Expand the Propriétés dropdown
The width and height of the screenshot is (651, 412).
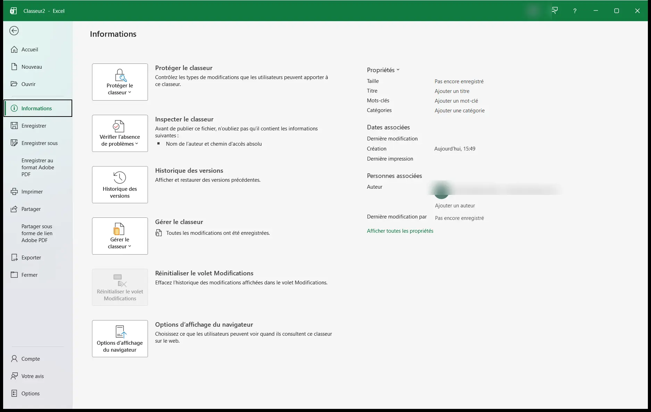click(x=383, y=70)
